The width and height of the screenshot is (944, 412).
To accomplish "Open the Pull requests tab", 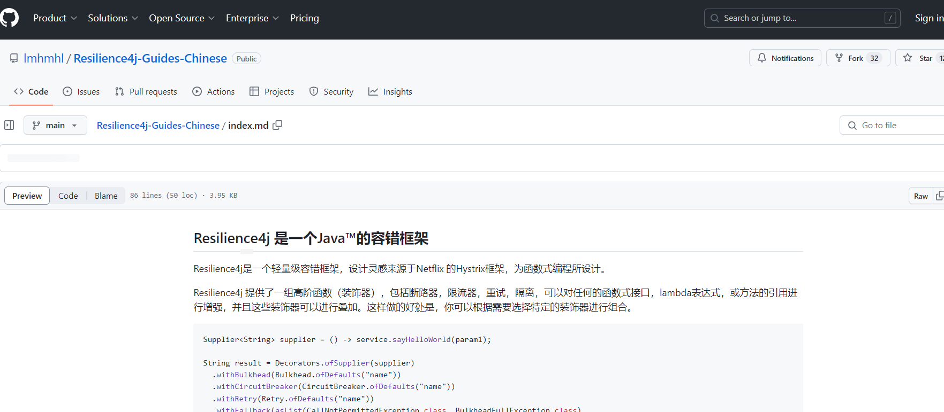I will click(x=146, y=92).
